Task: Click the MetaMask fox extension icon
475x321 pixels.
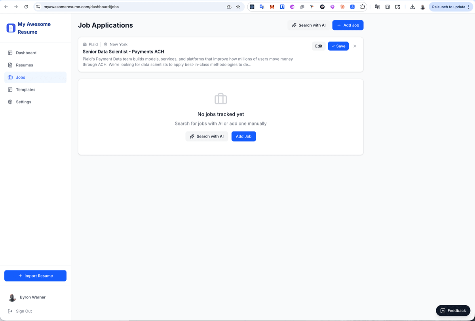Action: [272, 7]
